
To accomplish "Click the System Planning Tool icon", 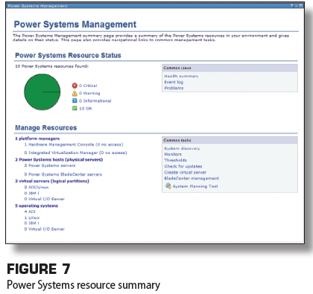I will [x=168, y=186].
